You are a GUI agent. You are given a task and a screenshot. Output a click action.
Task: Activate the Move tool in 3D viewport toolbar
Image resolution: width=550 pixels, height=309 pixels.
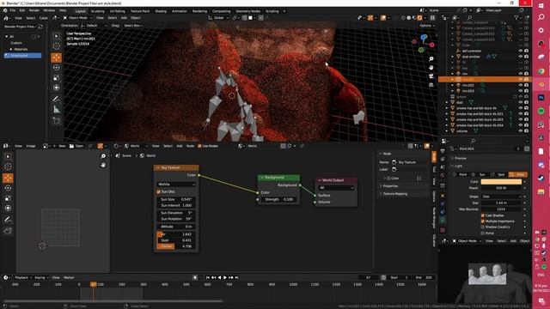point(57,58)
